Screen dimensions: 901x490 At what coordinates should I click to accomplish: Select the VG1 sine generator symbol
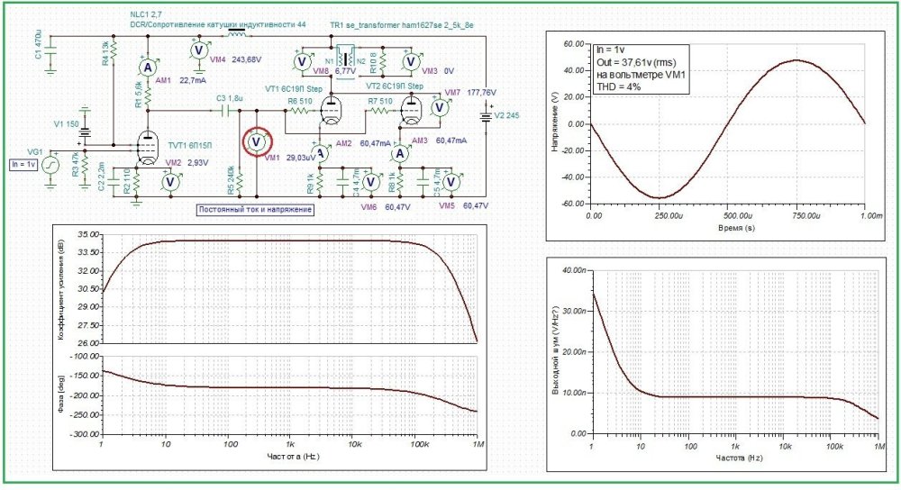point(51,164)
